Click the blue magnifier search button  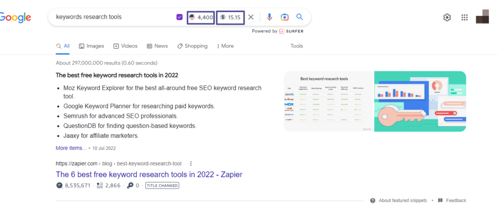point(300,17)
